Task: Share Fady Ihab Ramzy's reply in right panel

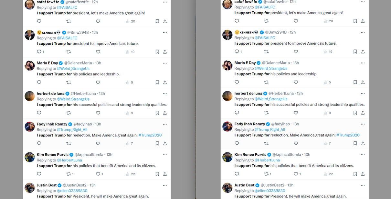Action: [363, 143]
